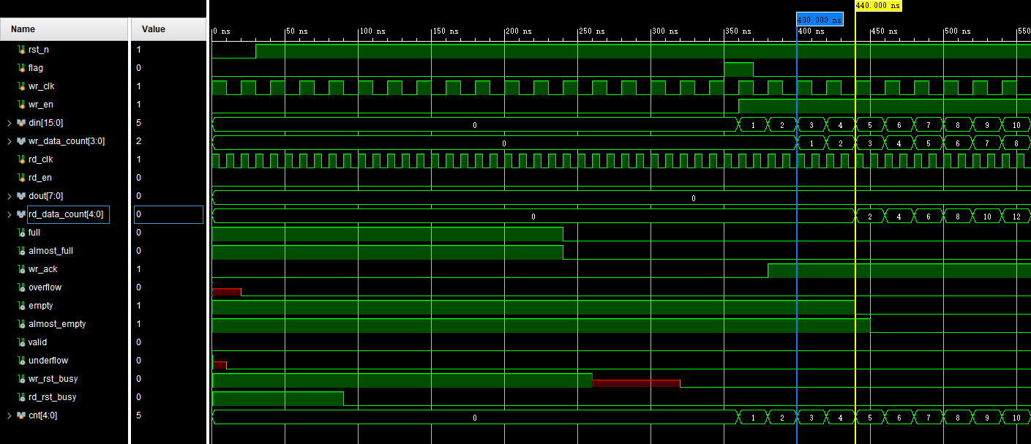Click the rd_data_count value field
Screen dimensions: 1031x444
pos(168,214)
